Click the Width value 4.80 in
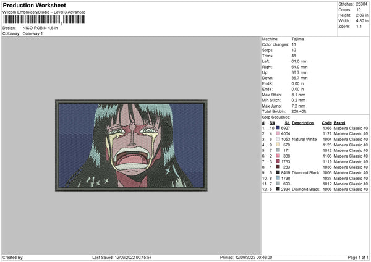Image resolution: width=371 pixels, height=262 pixels. click(x=362, y=21)
